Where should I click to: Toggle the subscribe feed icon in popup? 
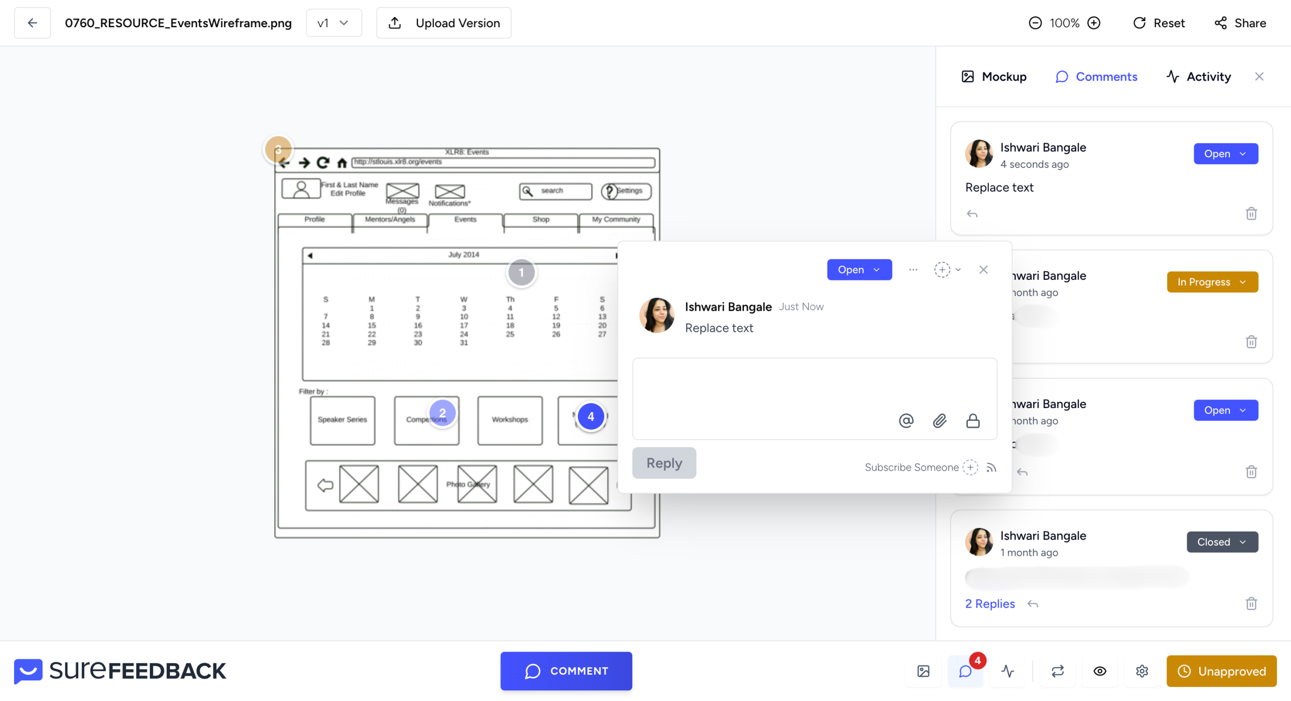(991, 468)
